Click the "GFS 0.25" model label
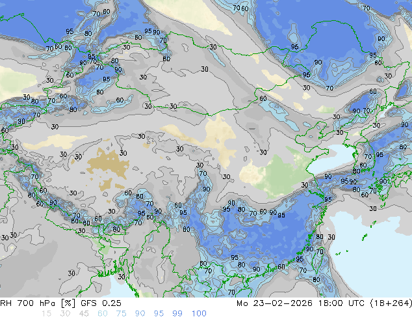Screen dimensions: 412x319 [101, 303]
